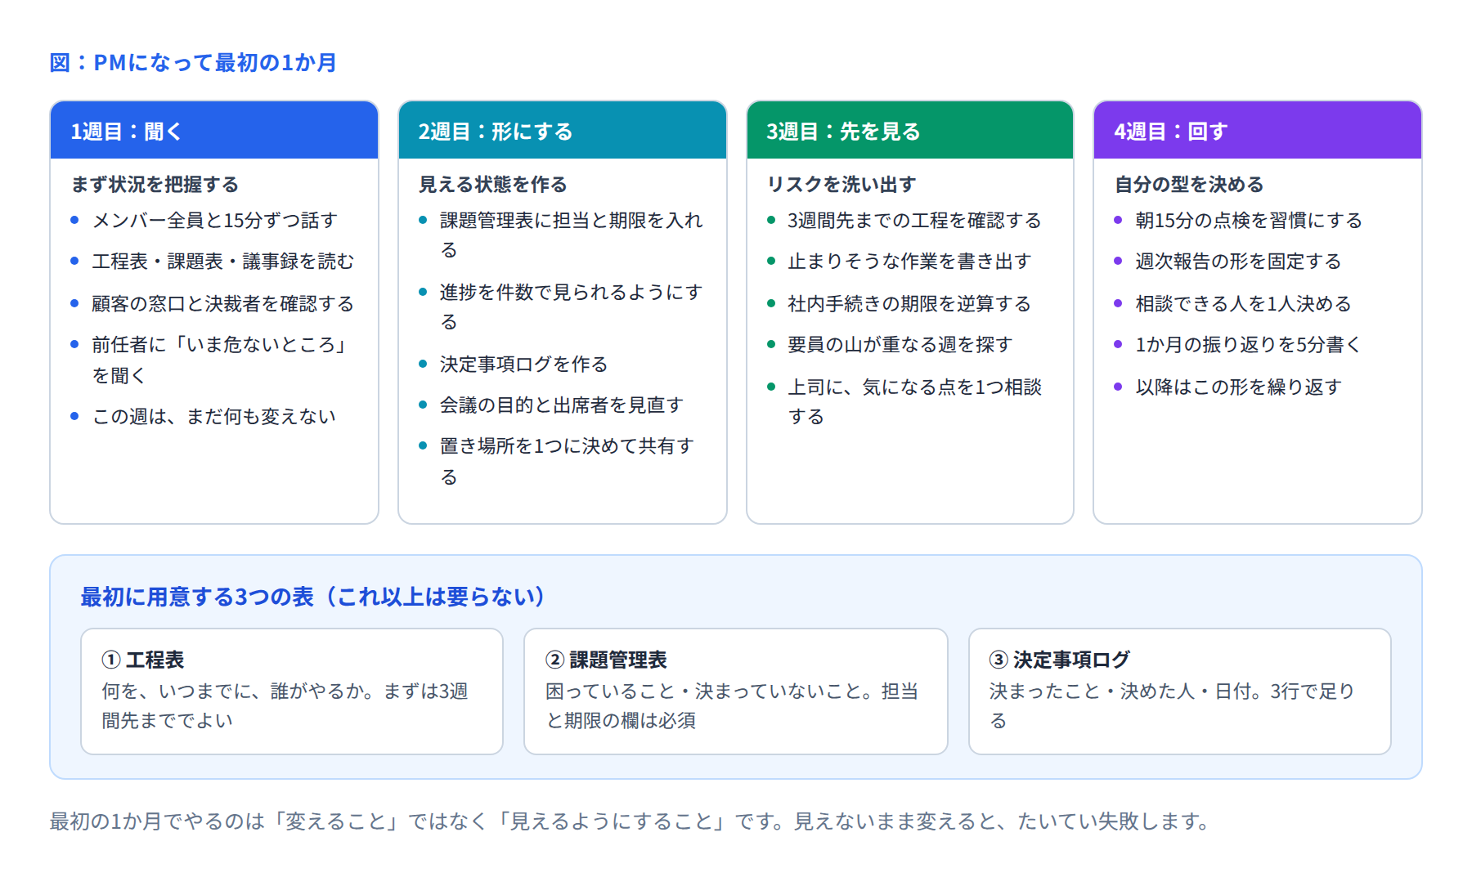Click the subheading "まず状況を把握する"

tap(155, 185)
